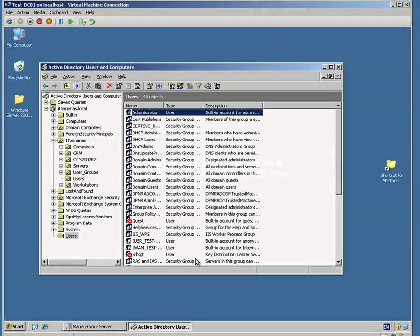The image size is (420, 336).
Task: Expand the Domain Controllers node
Action: tap(54, 127)
